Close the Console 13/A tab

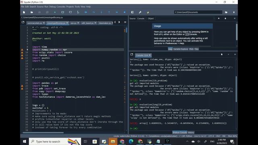pos(150,55)
